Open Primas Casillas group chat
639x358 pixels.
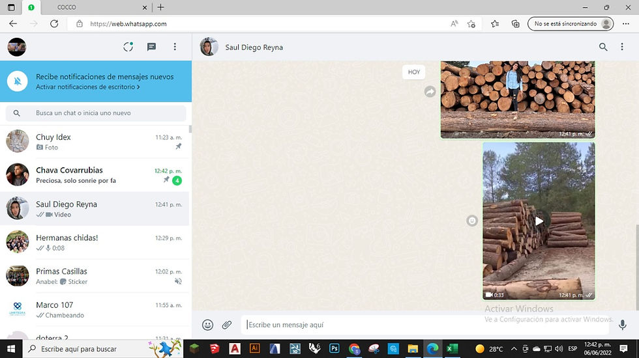click(x=95, y=276)
